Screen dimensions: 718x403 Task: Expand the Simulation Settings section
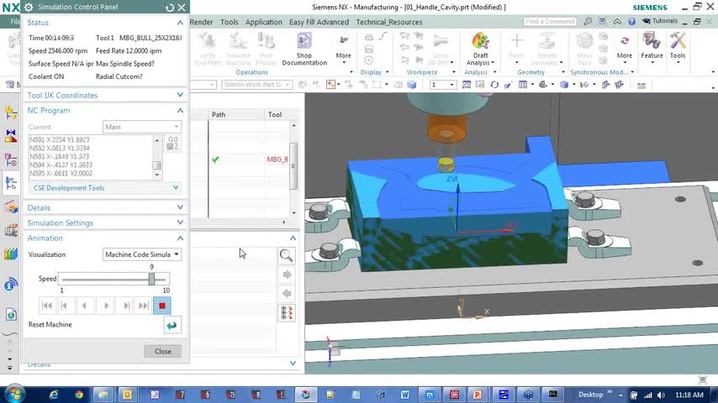coord(180,222)
